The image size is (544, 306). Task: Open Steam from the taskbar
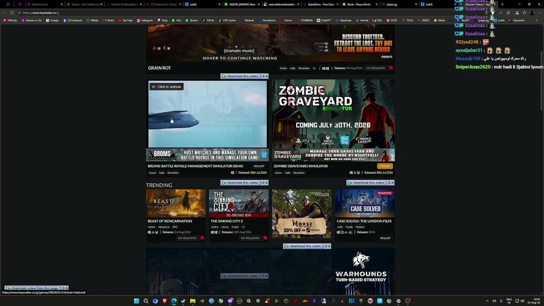pyautogui.click(x=183, y=301)
